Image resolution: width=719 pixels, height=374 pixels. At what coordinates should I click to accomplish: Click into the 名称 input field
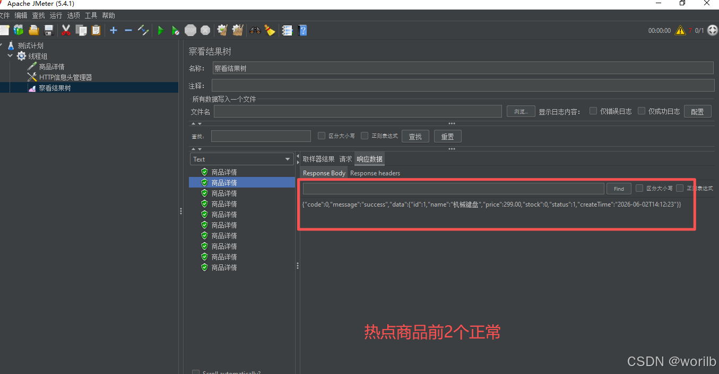[463, 68]
